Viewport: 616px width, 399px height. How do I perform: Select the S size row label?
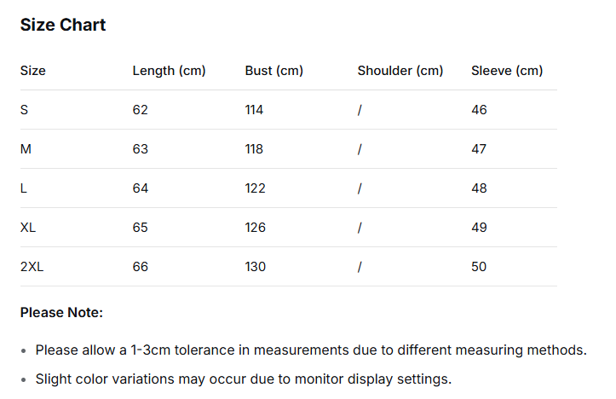click(x=24, y=110)
